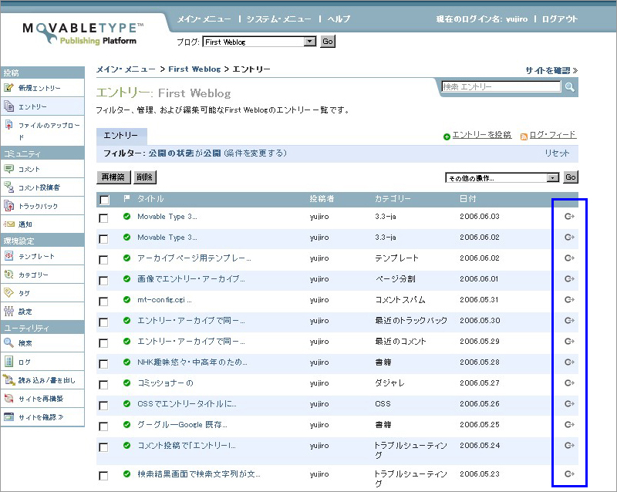Check the box for the mt-config.cgi entry
The image size is (617, 492).
tap(103, 302)
